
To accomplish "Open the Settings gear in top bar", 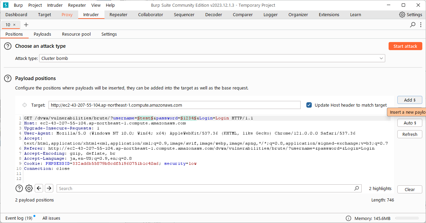I will point(410,15).
